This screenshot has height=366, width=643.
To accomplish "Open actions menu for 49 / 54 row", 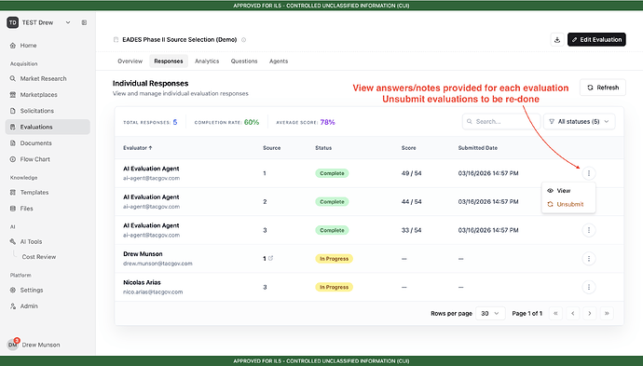I will pyautogui.click(x=589, y=173).
